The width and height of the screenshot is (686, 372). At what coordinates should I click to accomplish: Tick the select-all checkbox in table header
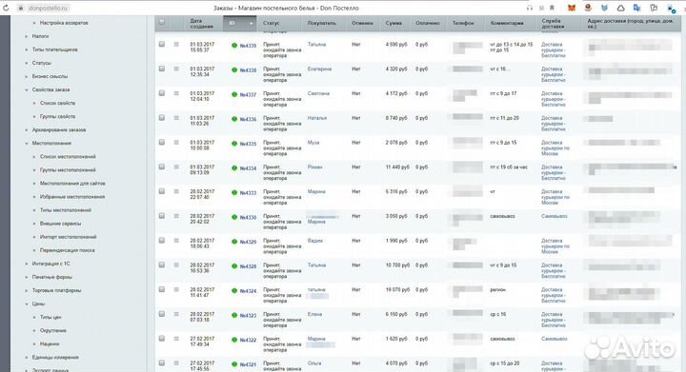pyautogui.click(x=162, y=22)
